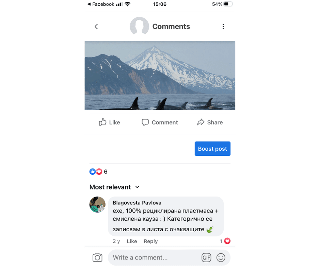320x268 pixels.
Task: Like Blagovesta Pavlova's comment
Action: [x=132, y=241]
